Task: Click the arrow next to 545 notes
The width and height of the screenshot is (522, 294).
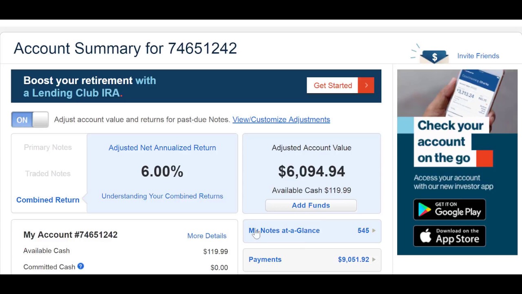Action: (374, 231)
